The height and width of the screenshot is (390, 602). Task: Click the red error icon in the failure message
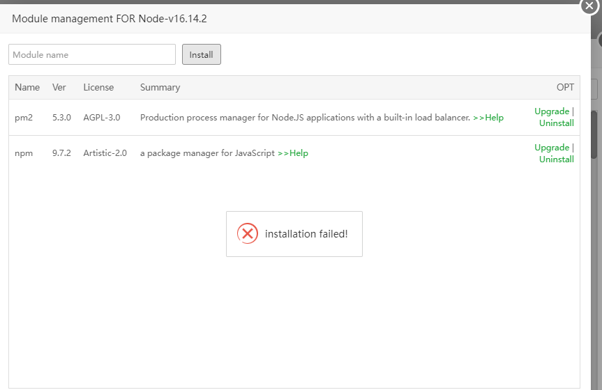pos(248,233)
